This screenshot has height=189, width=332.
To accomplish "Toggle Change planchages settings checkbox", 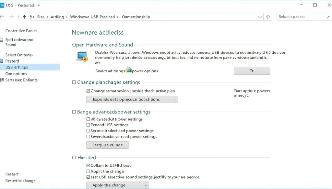I will coord(74,82).
